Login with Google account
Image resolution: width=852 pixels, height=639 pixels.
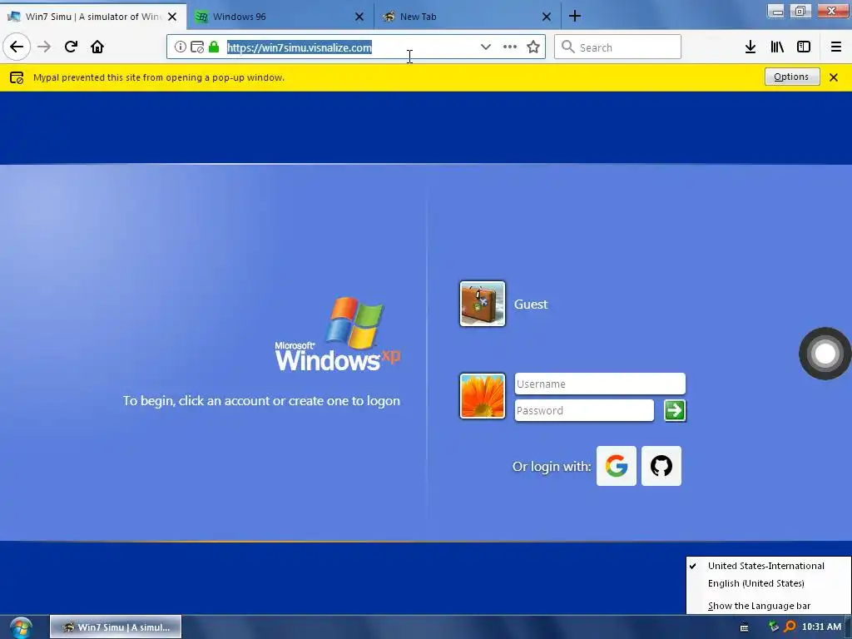tap(617, 466)
